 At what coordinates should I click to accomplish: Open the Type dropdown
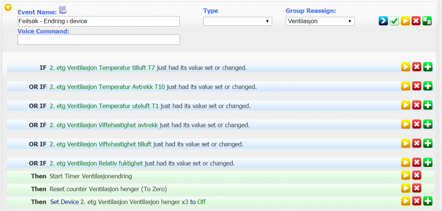(x=237, y=21)
